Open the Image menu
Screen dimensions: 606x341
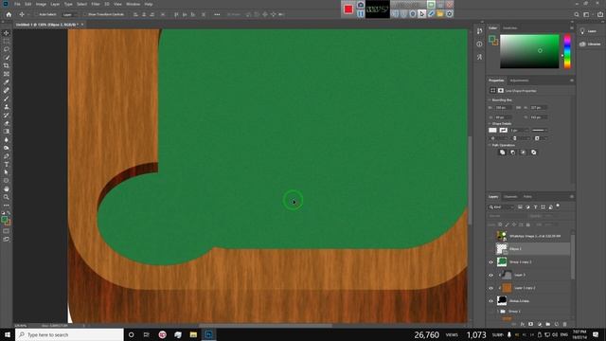(41, 4)
